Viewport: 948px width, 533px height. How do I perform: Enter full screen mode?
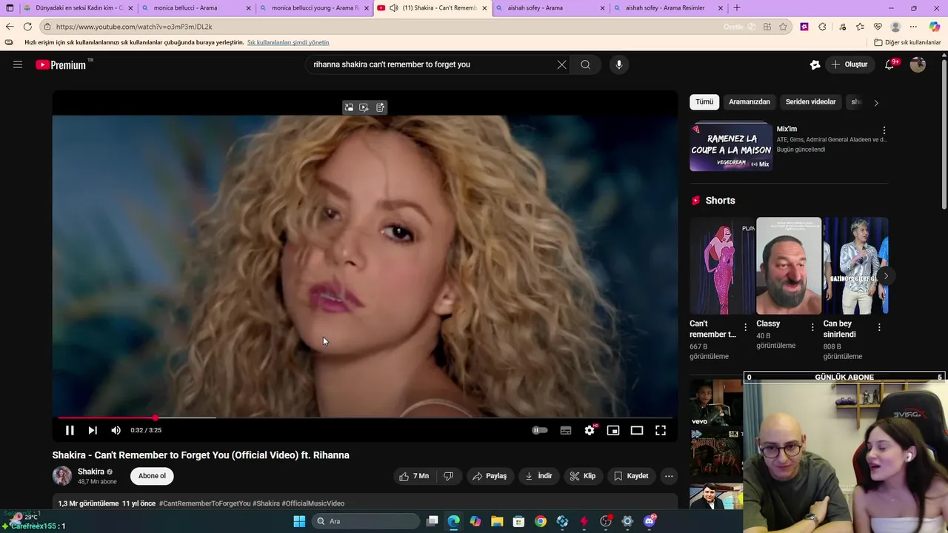(661, 430)
